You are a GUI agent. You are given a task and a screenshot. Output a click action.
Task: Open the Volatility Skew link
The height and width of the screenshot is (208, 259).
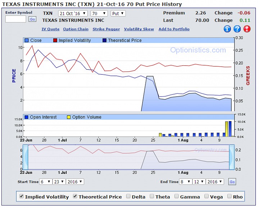(x=139, y=29)
